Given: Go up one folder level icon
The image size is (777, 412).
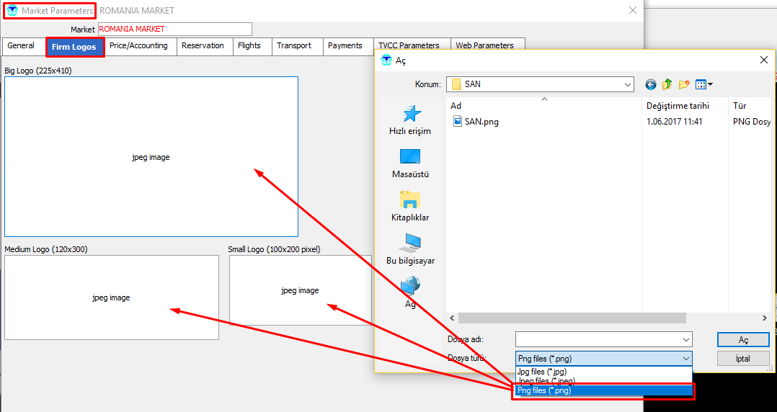Looking at the screenshot, I should (x=667, y=84).
